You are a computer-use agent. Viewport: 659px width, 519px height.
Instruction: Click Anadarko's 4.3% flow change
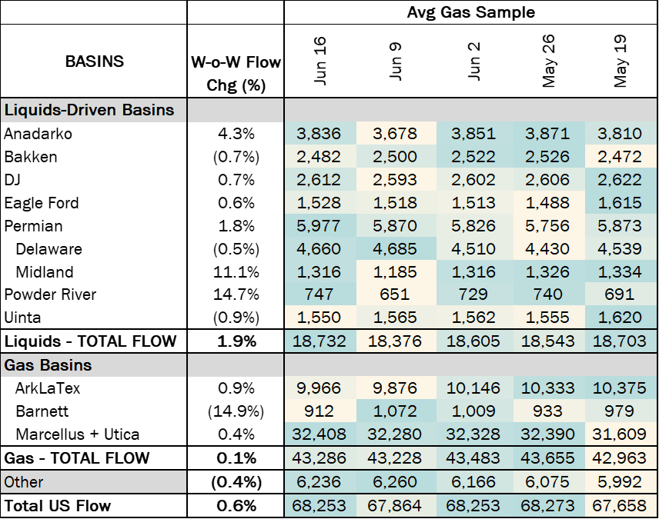pyautogui.click(x=236, y=134)
